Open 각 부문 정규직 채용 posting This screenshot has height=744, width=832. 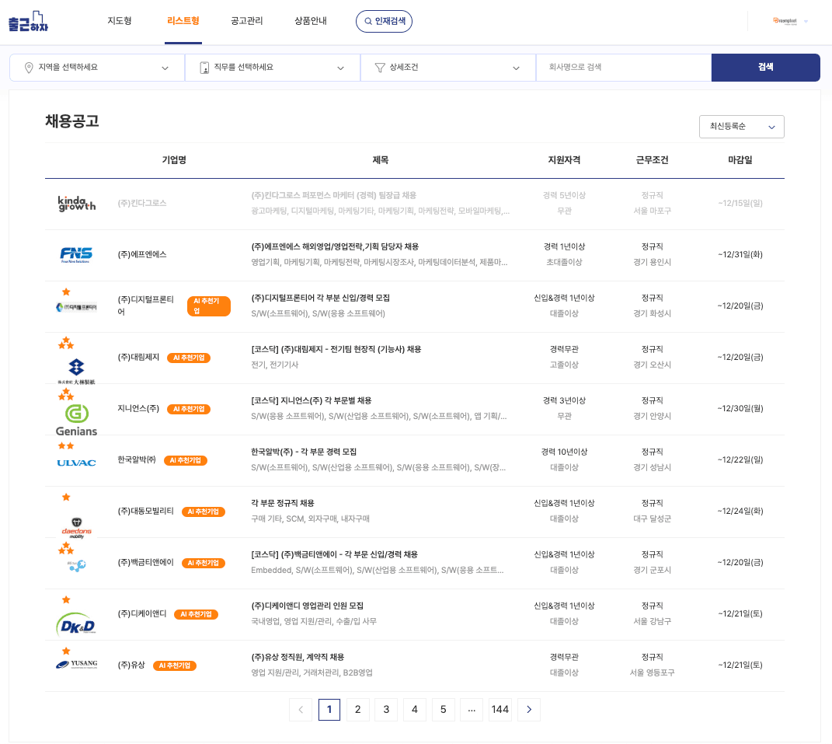283,504
